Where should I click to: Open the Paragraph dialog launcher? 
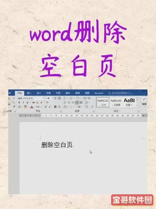(x=94, y=111)
